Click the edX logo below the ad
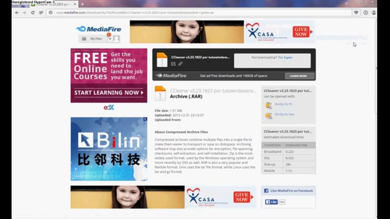 point(109,107)
